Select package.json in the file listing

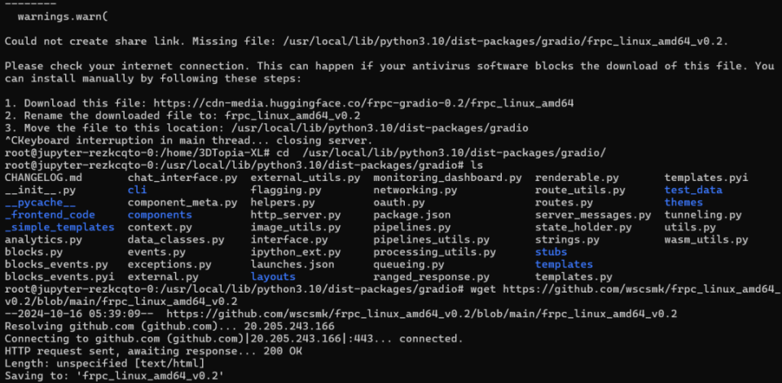(x=411, y=215)
